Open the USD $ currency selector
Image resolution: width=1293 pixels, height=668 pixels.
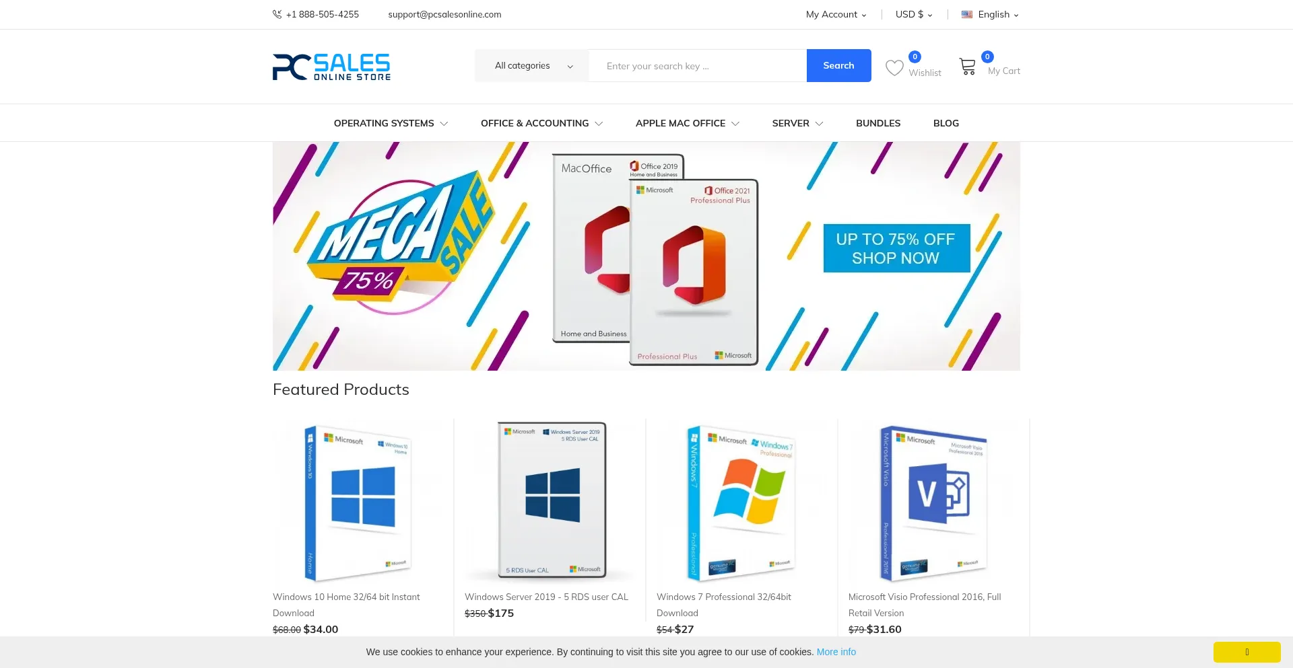(x=914, y=14)
